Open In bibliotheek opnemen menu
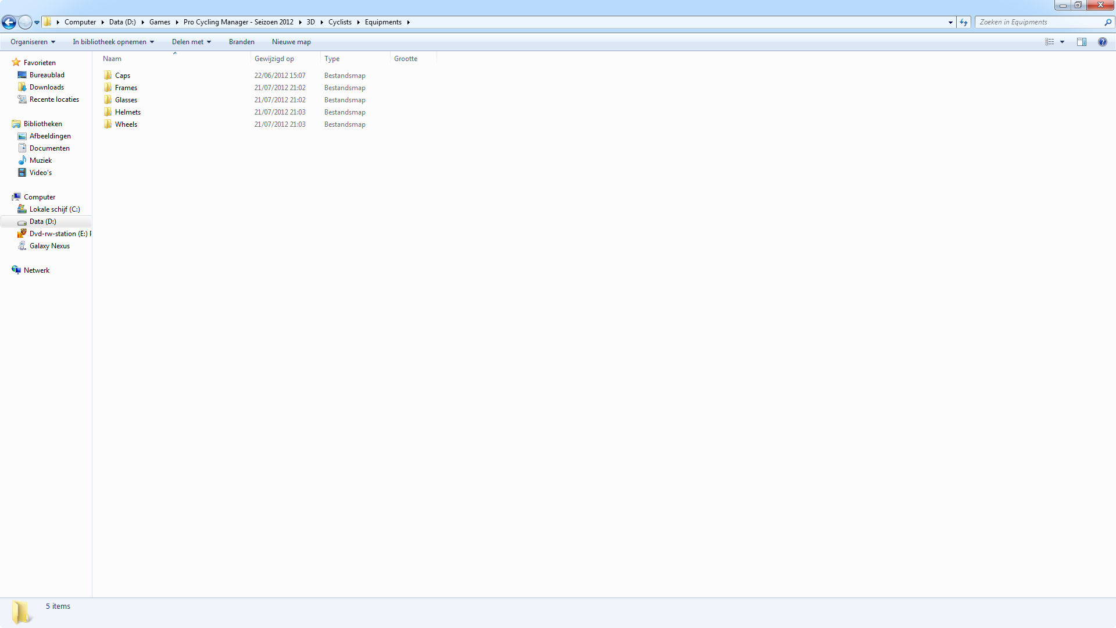The height and width of the screenshot is (628, 1116). tap(113, 42)
